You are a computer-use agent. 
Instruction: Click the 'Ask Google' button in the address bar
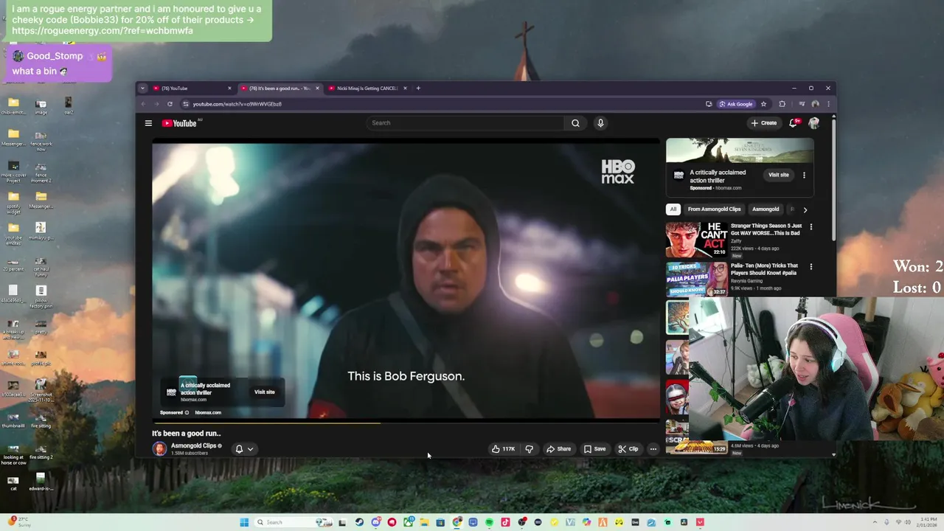tap(736, 104)
